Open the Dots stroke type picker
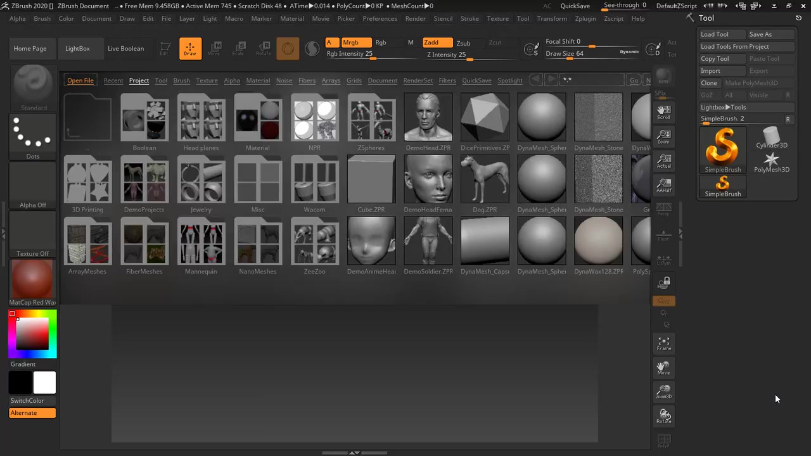Image resolution: width=811 pixels, height=456 pixels. tap(32, 136)
